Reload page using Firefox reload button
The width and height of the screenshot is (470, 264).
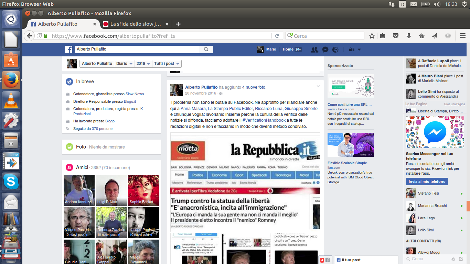[277, 36]
